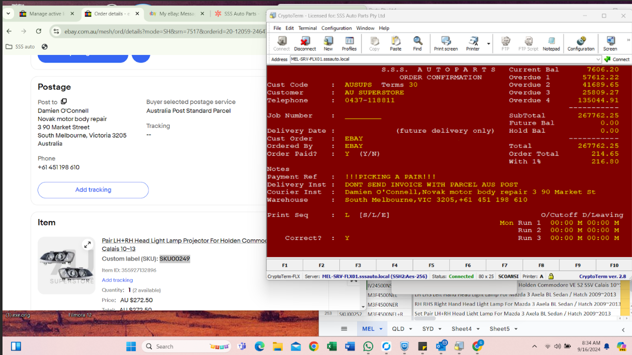The height and width of the screenshot is (355, 632).
Task: Click the taskbar Search box
Action: (x=186, y=346)
